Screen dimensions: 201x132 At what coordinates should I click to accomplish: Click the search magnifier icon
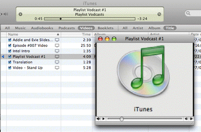pyautogui.click(x=188, y=13)
